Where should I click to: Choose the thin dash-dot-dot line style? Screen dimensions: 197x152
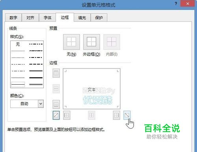coord(18,64)
